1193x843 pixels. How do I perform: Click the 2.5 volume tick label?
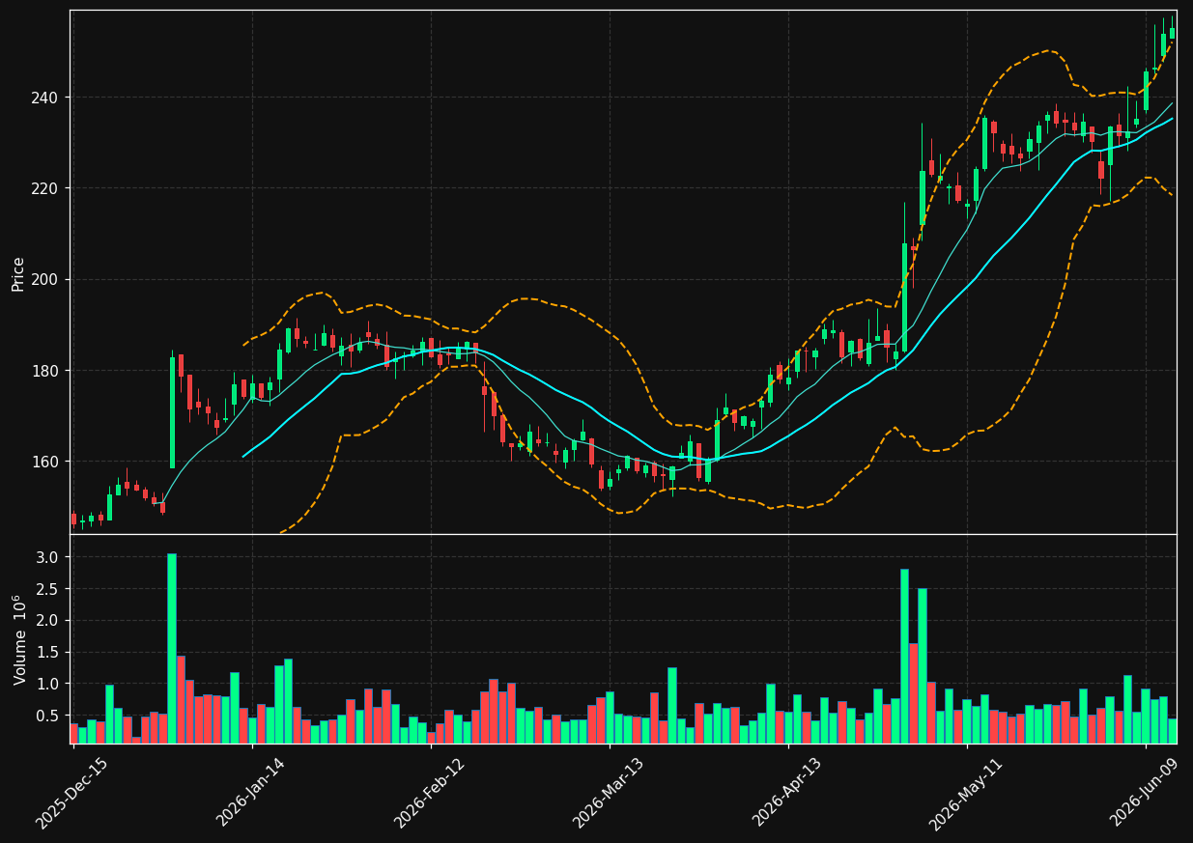[x=49, y=589]
